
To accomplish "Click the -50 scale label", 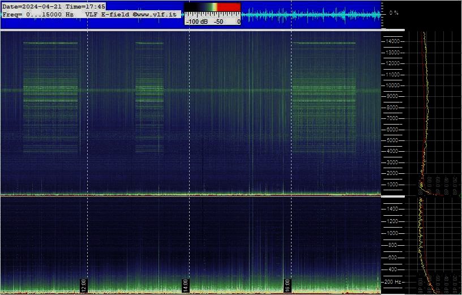I will click(219, 22).
